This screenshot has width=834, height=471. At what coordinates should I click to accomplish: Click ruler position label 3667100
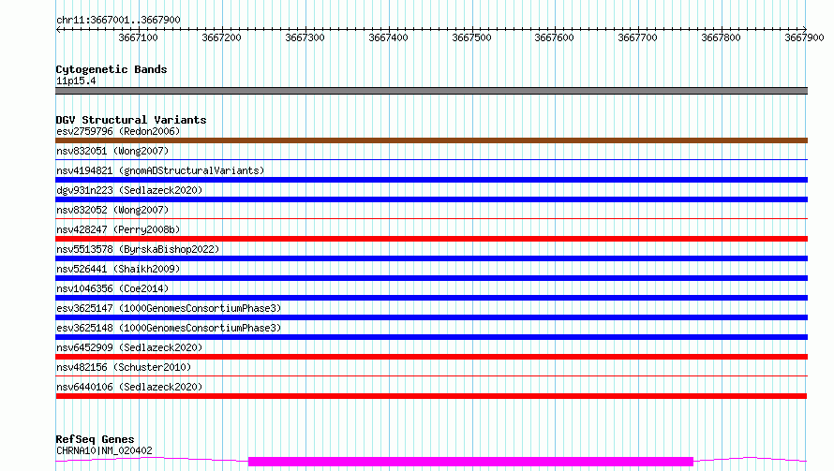[x=139, y=37]
